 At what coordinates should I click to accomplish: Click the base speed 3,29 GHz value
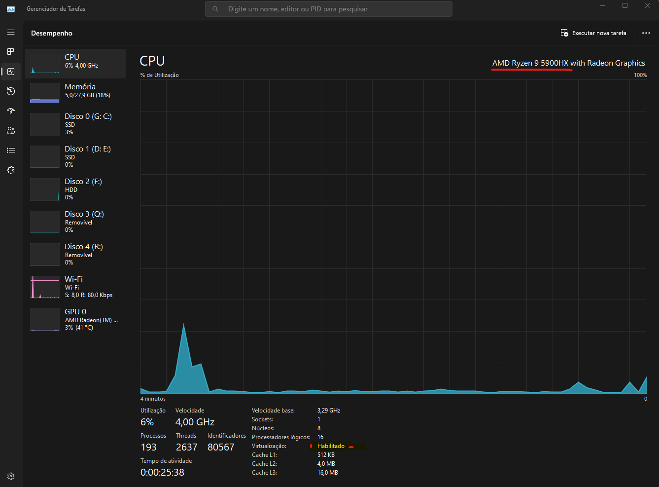329,411
